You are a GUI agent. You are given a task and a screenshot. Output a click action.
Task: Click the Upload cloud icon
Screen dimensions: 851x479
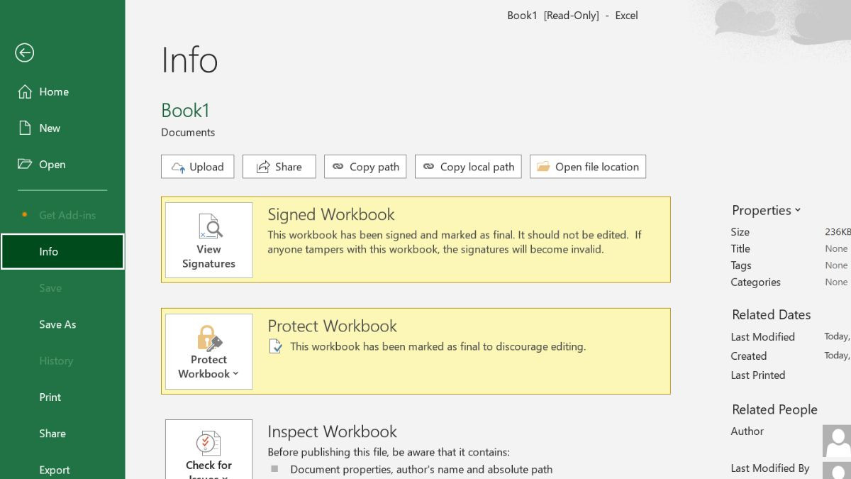click(178, 167)
